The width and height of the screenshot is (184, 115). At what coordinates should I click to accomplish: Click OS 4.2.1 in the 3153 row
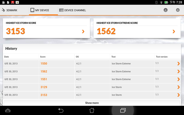[78, 95]
